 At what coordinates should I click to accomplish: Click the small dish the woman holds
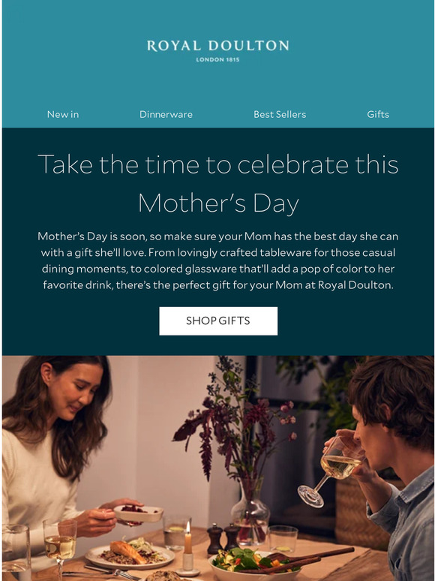click(x=139, y=513)
